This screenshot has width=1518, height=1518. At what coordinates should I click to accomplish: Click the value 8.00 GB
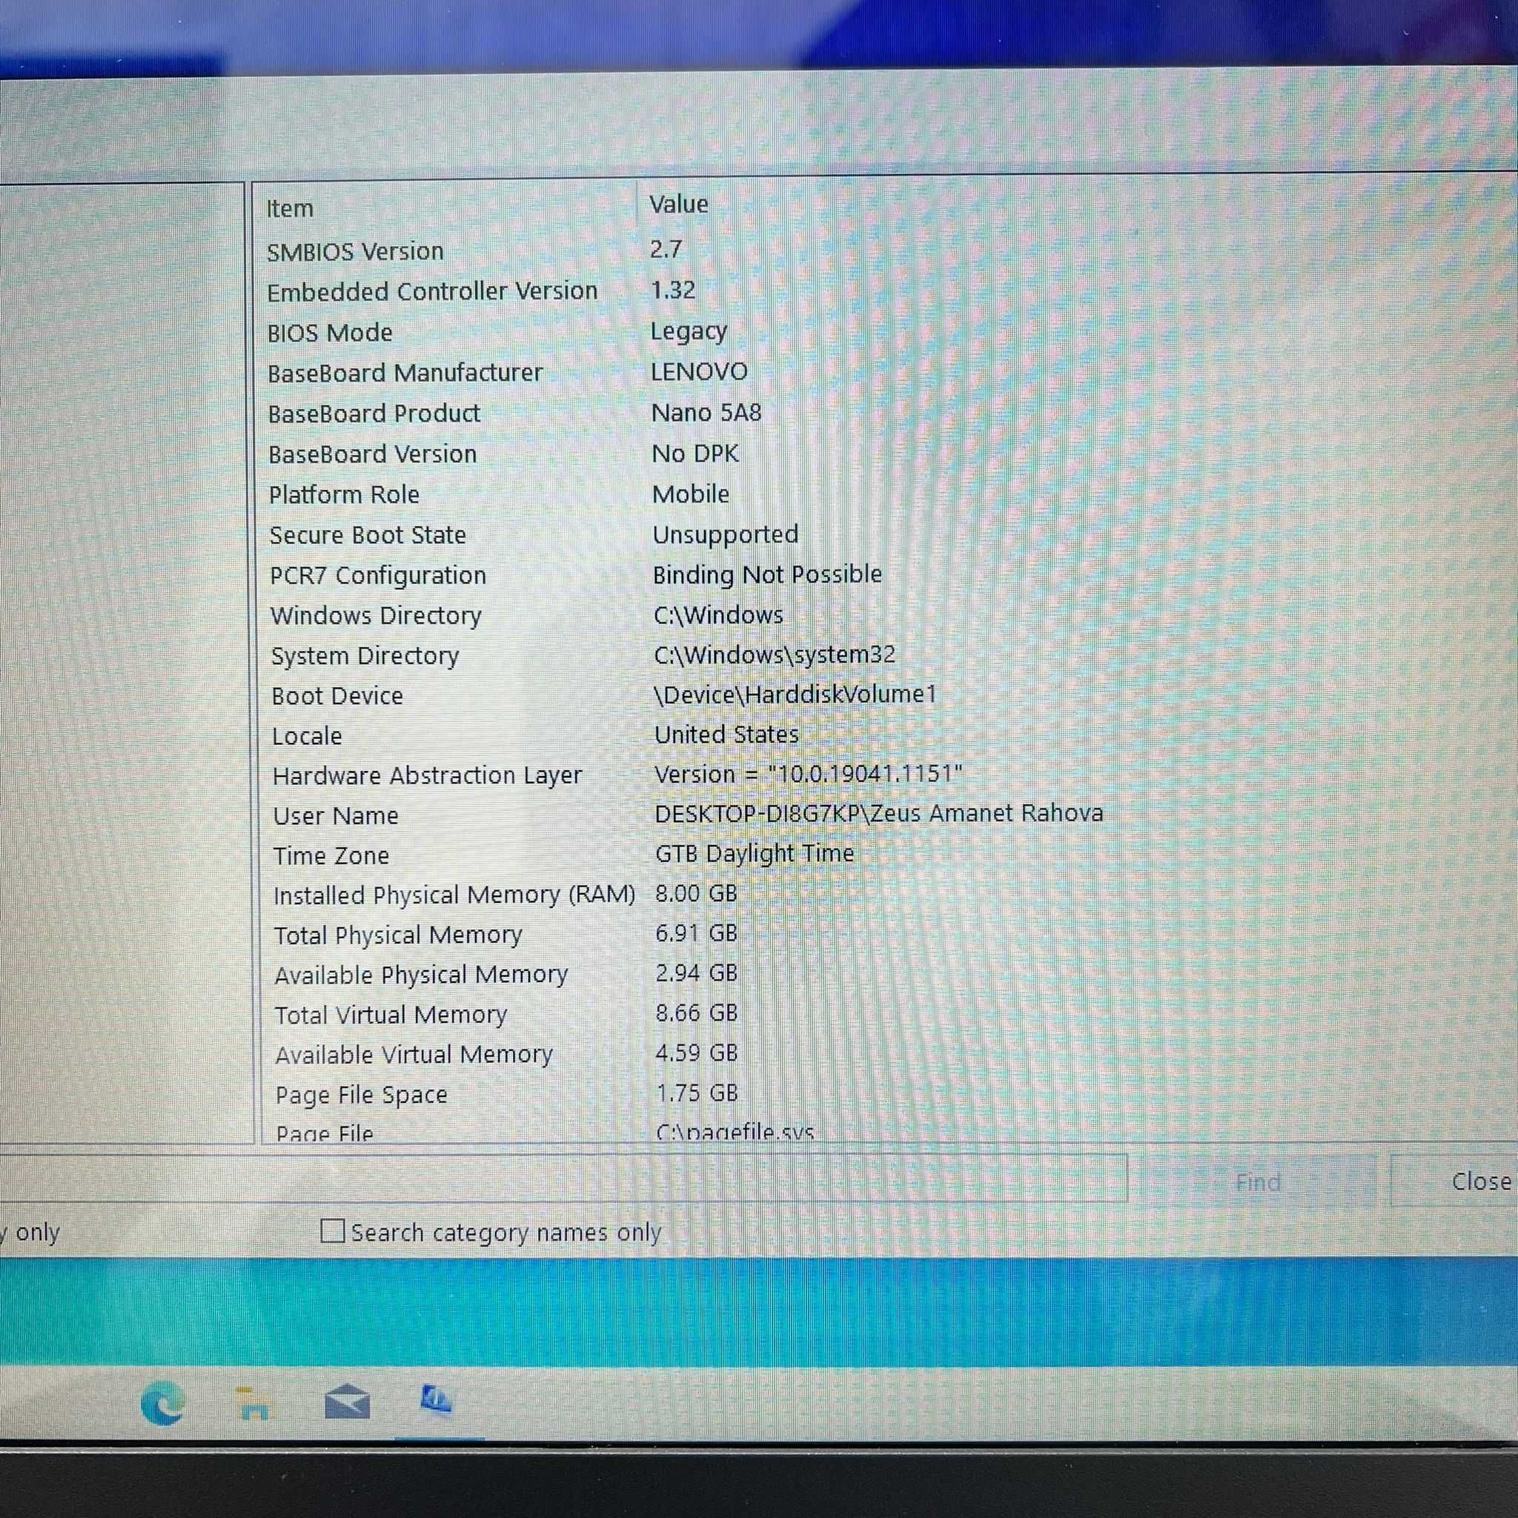pyautogui.click(x=696, y=893)
